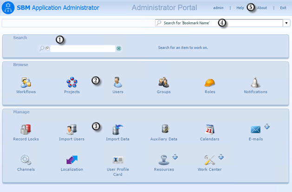The width and height of the screenshot is (292, 192).
Task: Open the Calendars icon
Action: pos(210,129)
